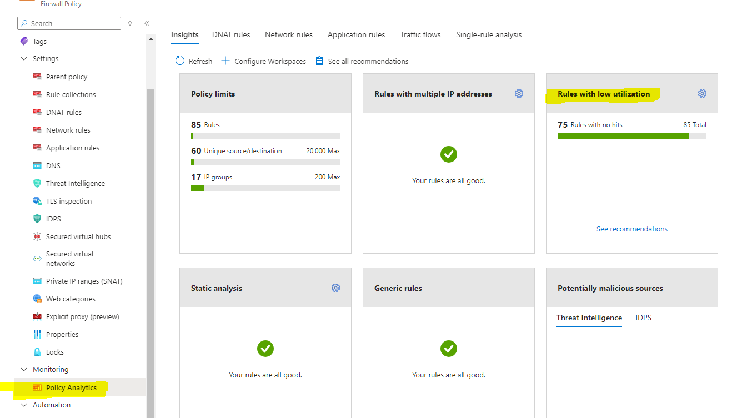Click the Rule collections icon
The width and height of the screenshot is (737, 418).
click(x=37, y=94)
